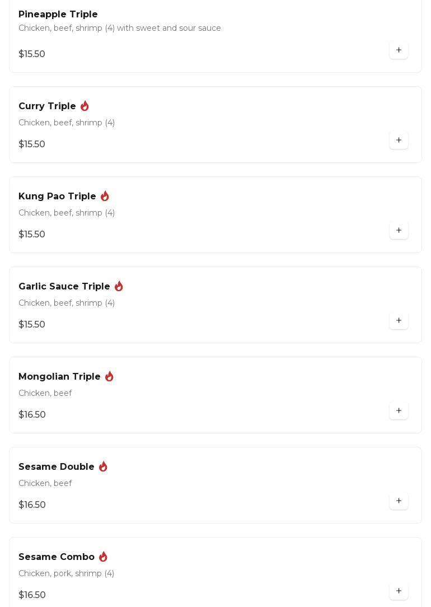Add Curry Triple to the order
Image resolution: width=431 pixels, height=607 pixels.
[x=399, y=141]
